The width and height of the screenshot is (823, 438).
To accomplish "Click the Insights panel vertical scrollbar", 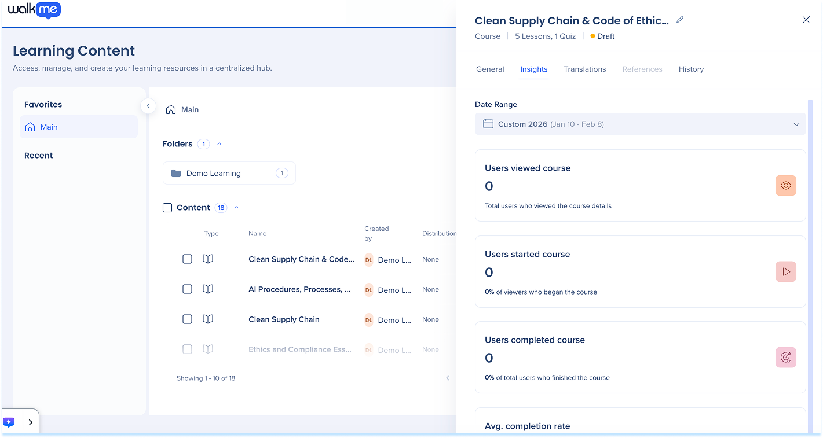I will coord(810,231).
